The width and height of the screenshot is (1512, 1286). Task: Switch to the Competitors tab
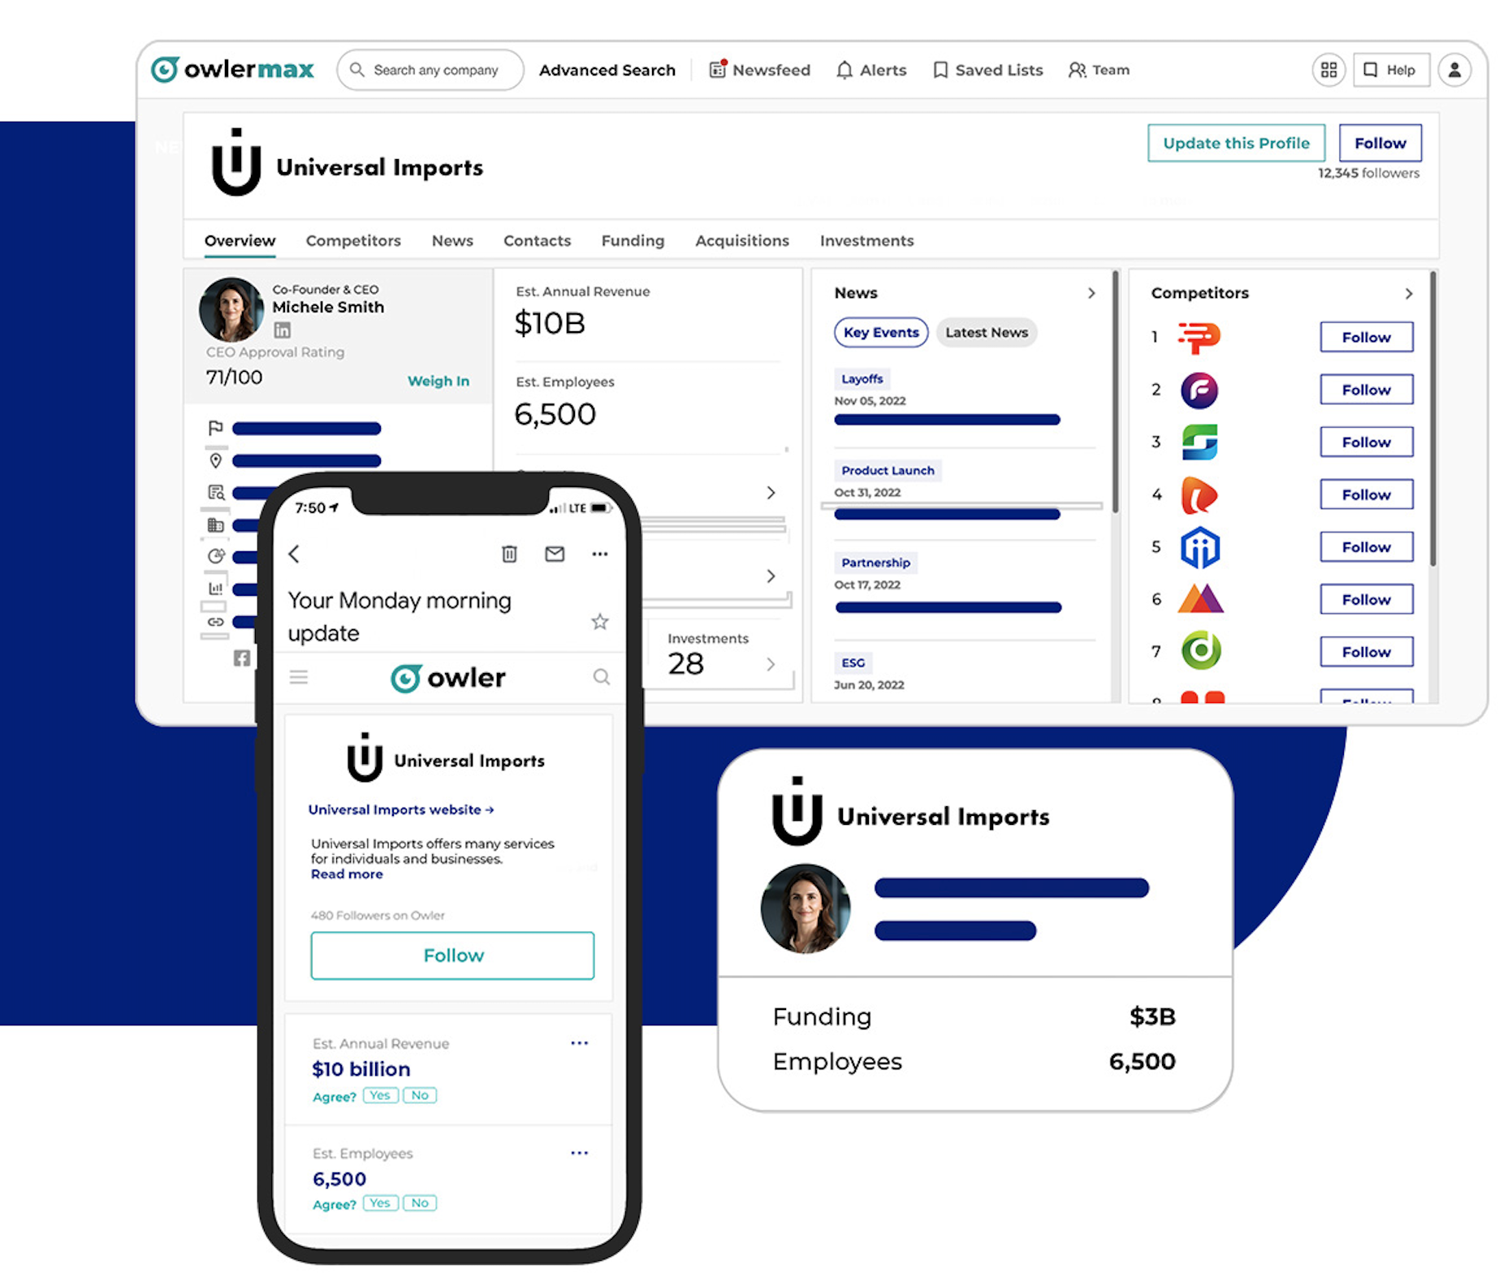pos(353,240)
